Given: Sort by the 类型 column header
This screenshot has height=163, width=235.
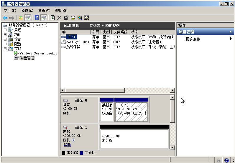Looking at the screenshot, I should [106, 32].
